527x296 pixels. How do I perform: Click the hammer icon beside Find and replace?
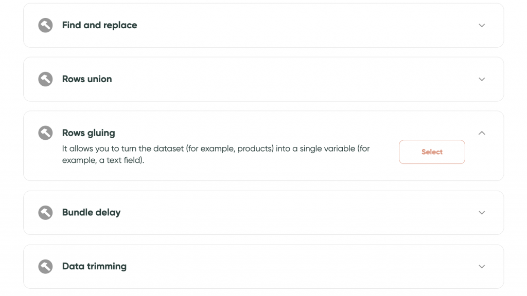45,25
